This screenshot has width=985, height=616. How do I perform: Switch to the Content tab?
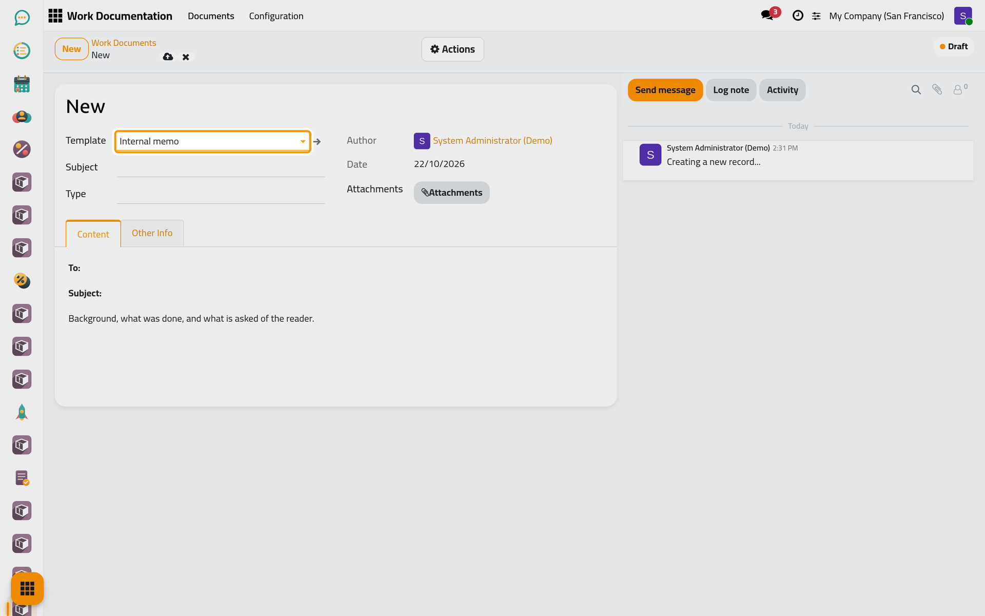93,234
